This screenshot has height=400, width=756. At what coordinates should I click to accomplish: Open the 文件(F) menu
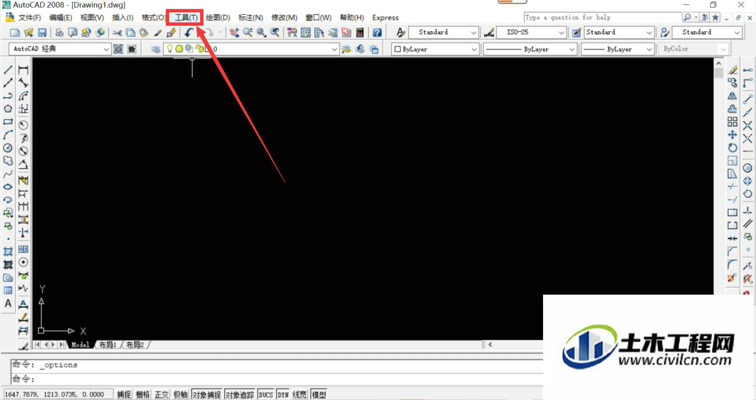(30, 18)
